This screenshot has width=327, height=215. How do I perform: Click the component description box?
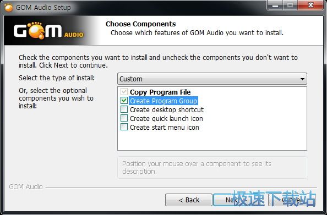[x=212, y=168]
